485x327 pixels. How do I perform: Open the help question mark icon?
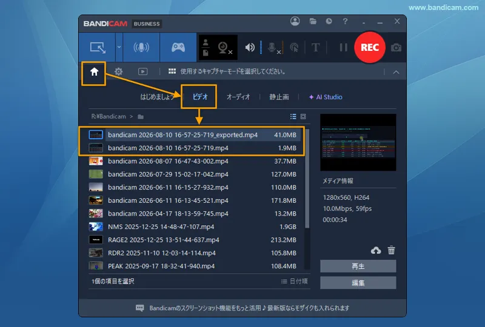click(345, 21)
